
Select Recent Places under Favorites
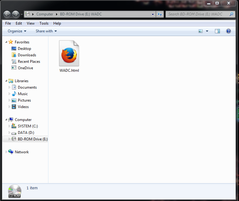(x=29, y=62)
